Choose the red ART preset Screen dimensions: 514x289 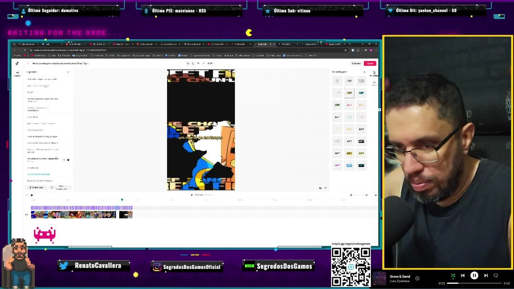[x=349, y=105]
